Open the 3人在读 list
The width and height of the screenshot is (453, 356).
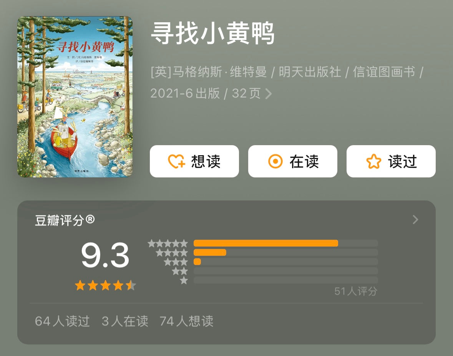125,321
